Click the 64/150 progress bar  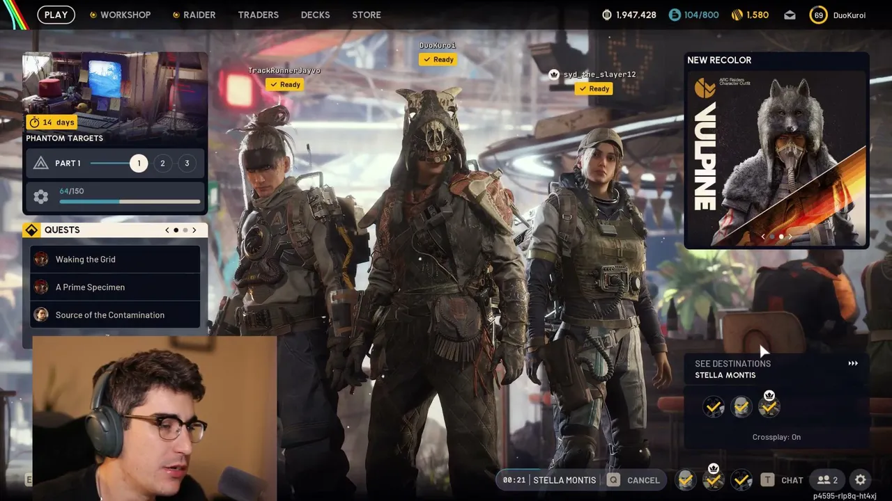(130, 202)
